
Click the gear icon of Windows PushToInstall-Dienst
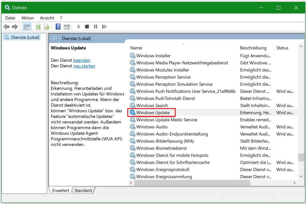132,98
